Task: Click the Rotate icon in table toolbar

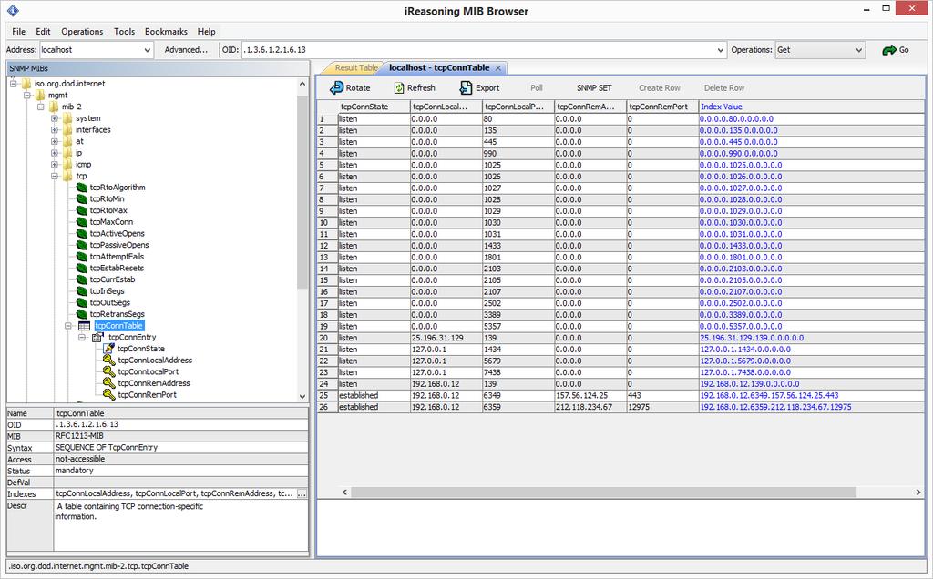Action: click(x=336, y=88)
